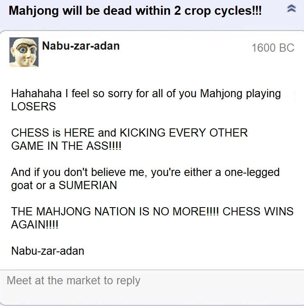The image size is (304, 306).
Task: Click the bold Nabu-zar-adan sender name
Action: coord(81,46)
